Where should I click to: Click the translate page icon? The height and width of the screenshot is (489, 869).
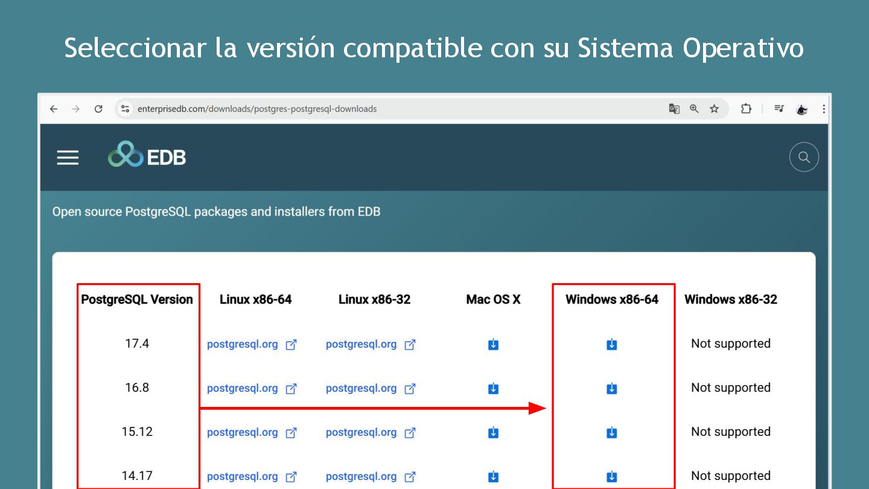674,109
